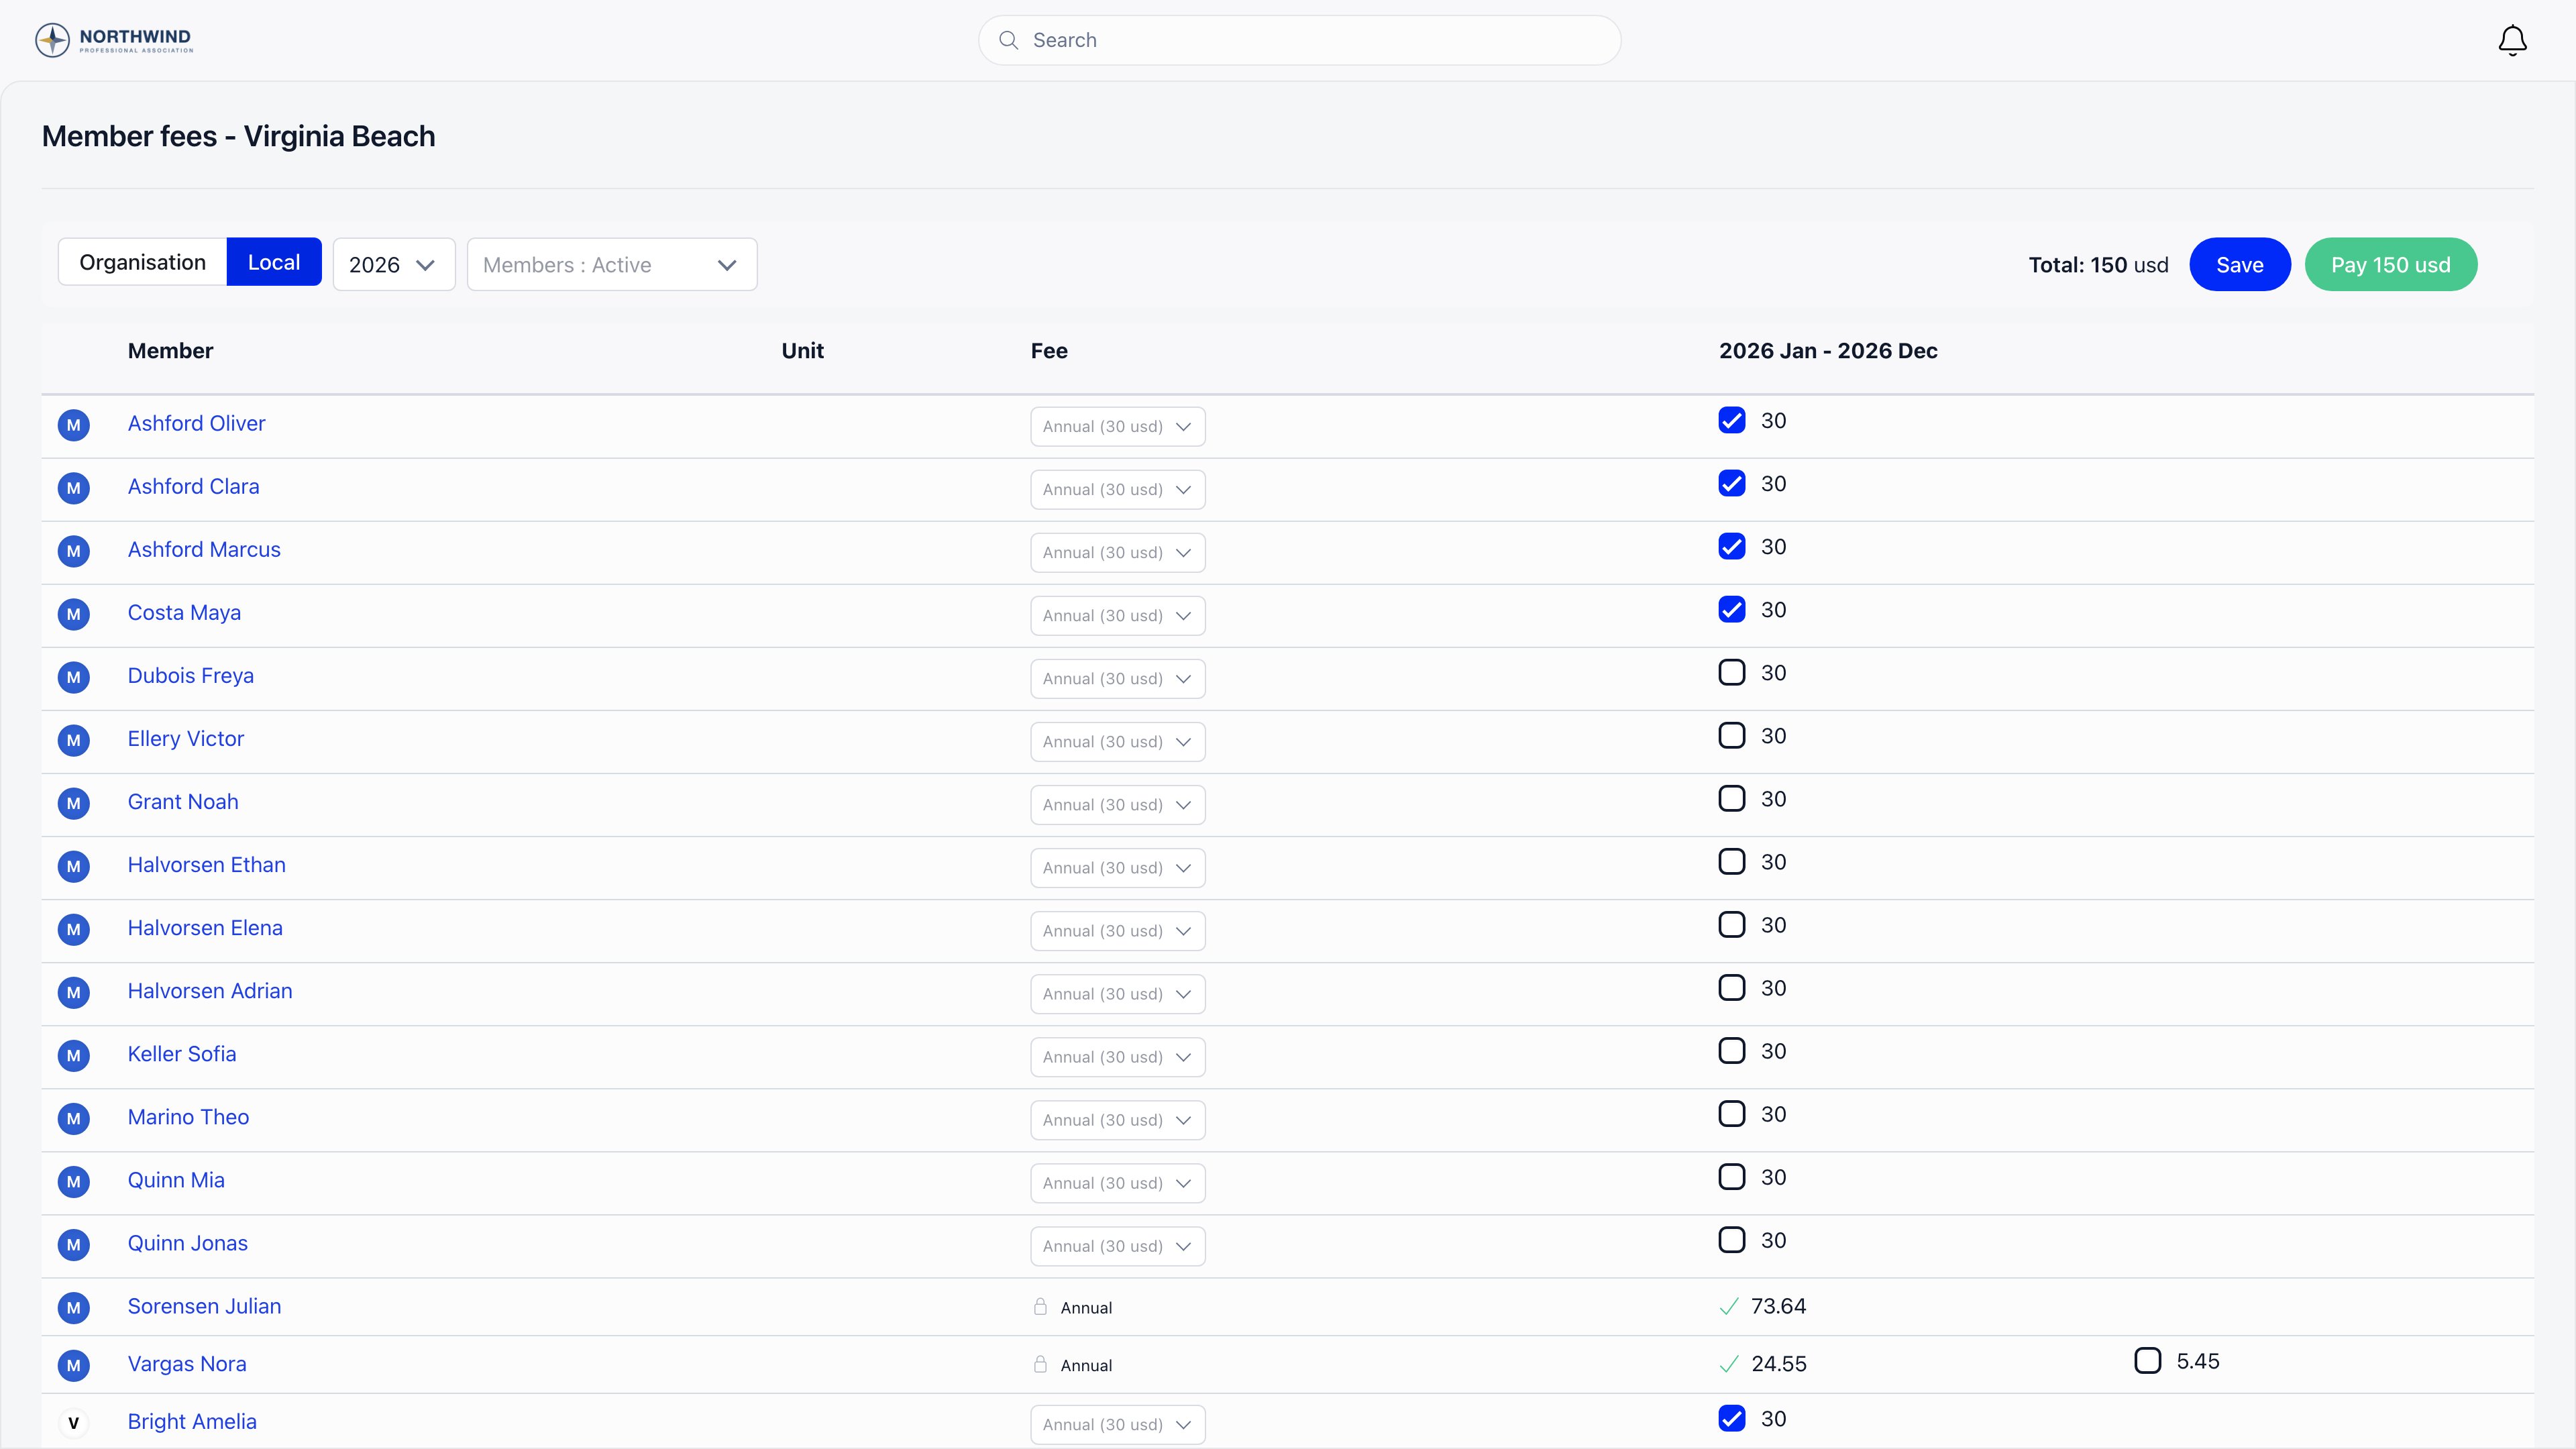Click the M badge beside Keller Sofia
The image size is (2576, 1449).
(73, 1055)
